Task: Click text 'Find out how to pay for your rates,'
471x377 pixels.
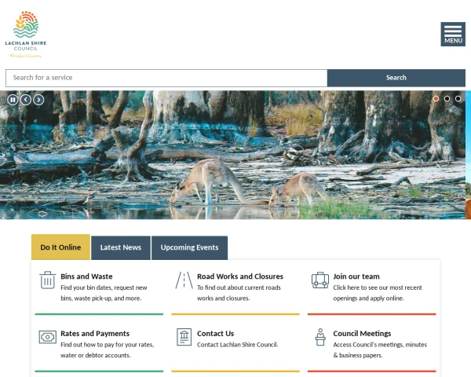Action: click(108, 345)
